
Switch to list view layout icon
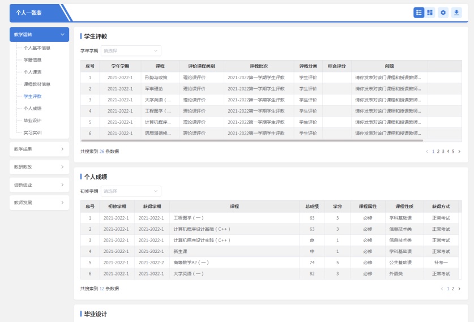click(x=419, y=12)
